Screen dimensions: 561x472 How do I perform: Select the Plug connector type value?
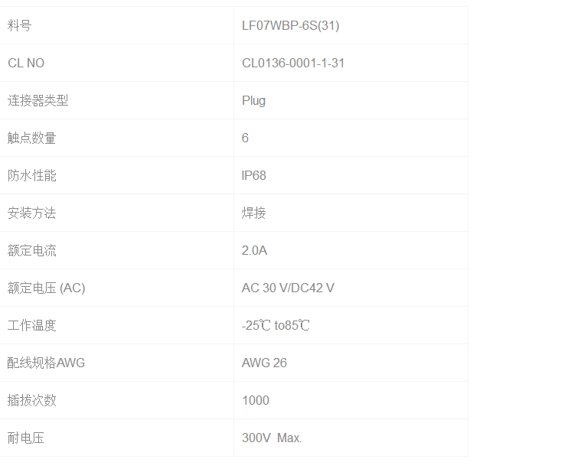(254, 100)
